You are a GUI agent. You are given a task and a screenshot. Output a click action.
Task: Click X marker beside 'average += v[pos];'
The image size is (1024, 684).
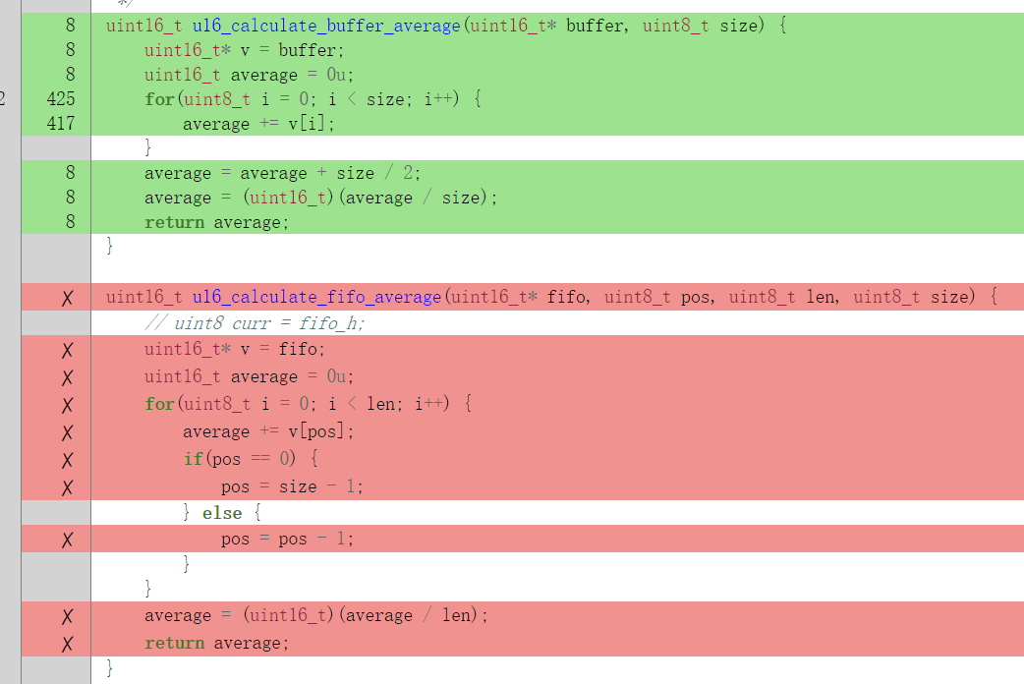point(67,432)
